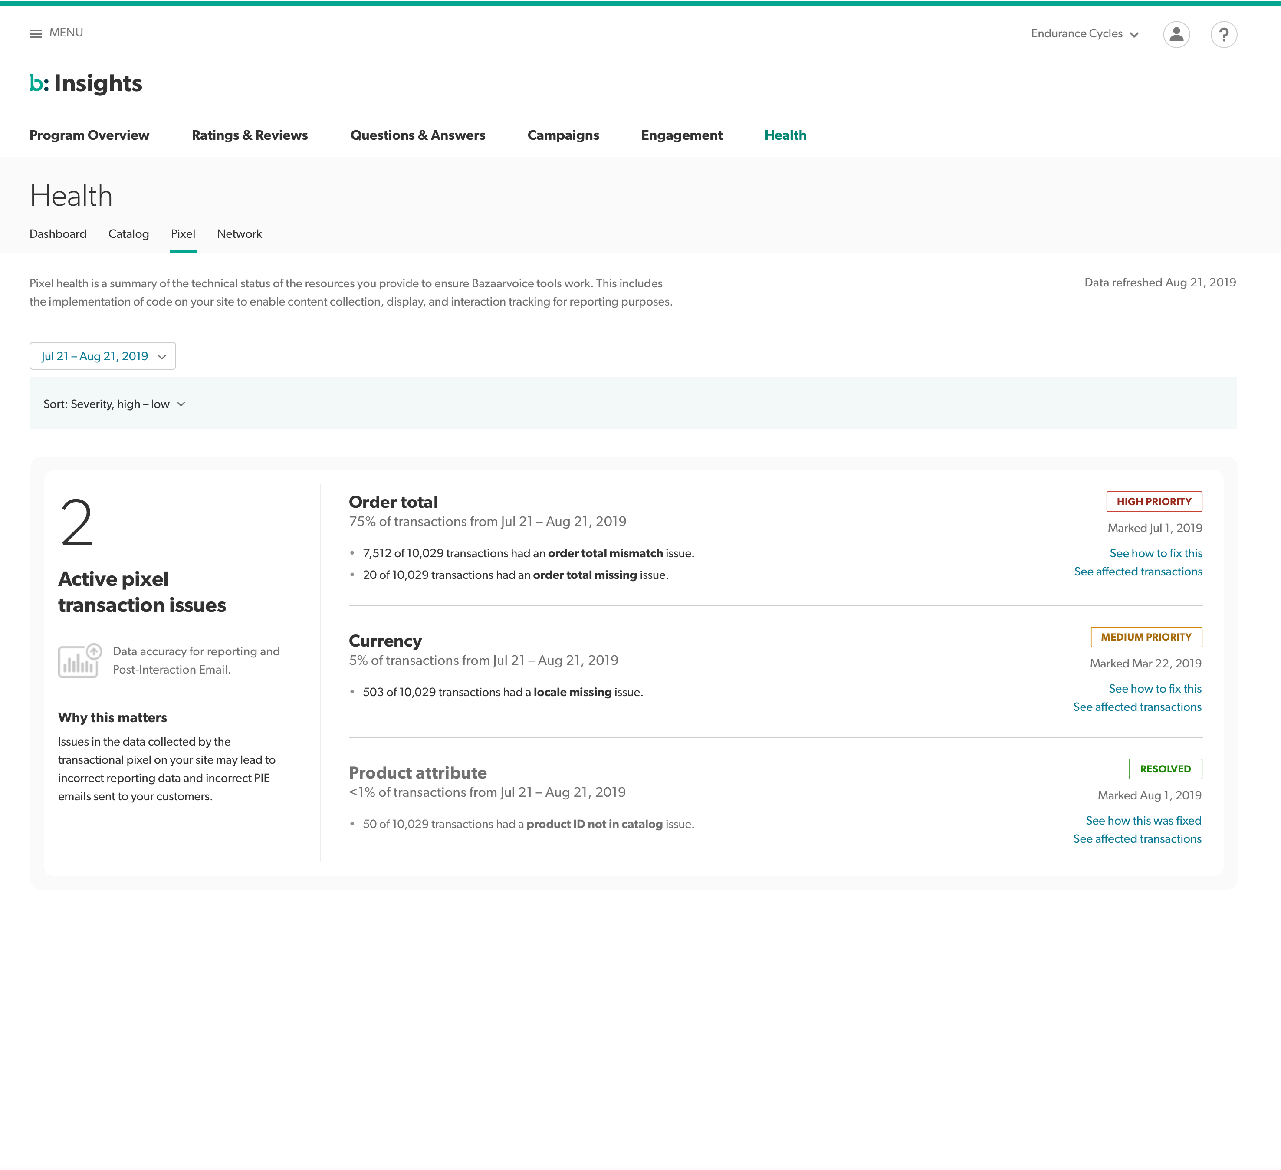Open Ratings & Reviews section
The height and width of the screenshot is (1170, 1281).
[249, 135]
